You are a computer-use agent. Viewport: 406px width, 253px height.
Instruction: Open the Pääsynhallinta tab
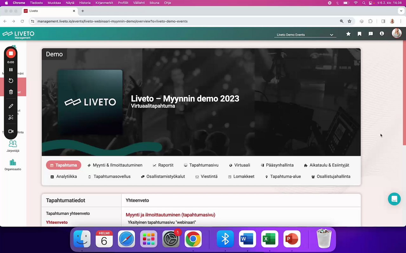coord(277,165)
